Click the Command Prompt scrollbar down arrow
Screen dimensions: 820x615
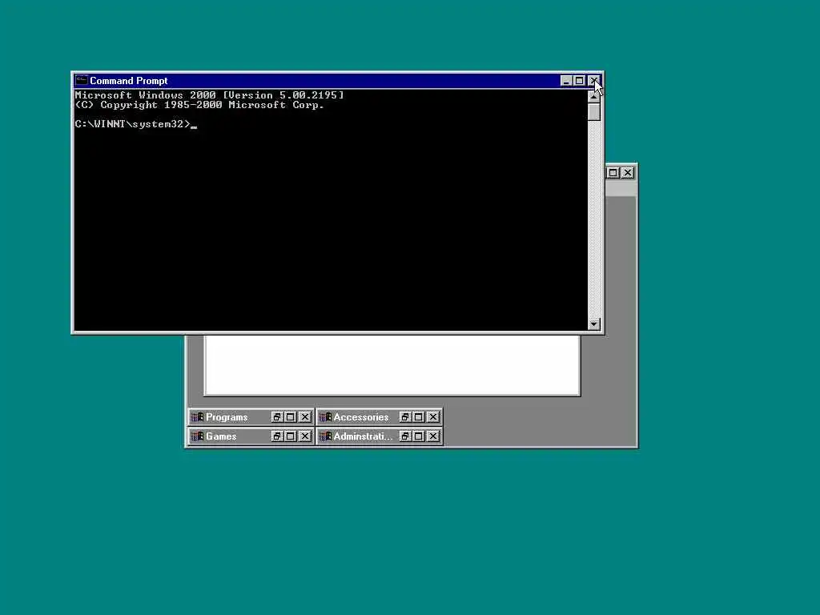593,324
